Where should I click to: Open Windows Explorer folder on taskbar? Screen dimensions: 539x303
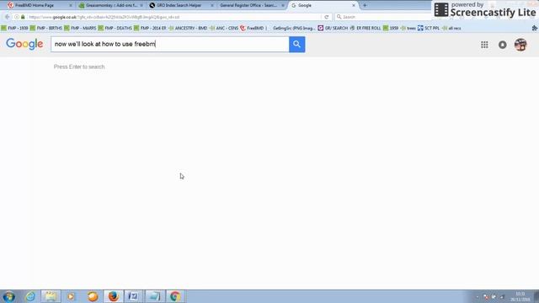pyautogui.click(x=51, y=296)
